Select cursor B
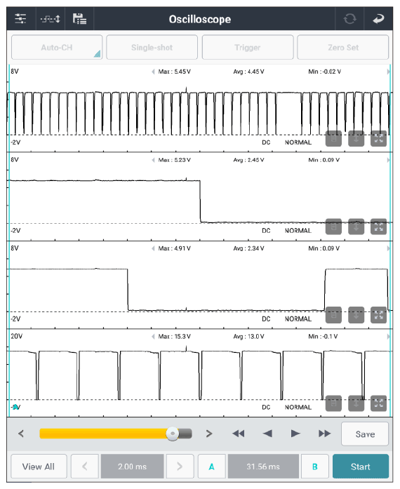The height and width of the screenshot is (489, 400). pyautogui.click(x=315, y=467)
